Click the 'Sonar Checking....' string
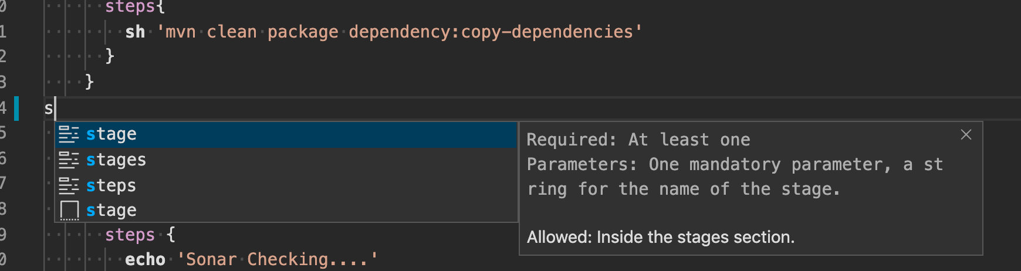The width and height of the screenshot is (1021, 271). 278,259
